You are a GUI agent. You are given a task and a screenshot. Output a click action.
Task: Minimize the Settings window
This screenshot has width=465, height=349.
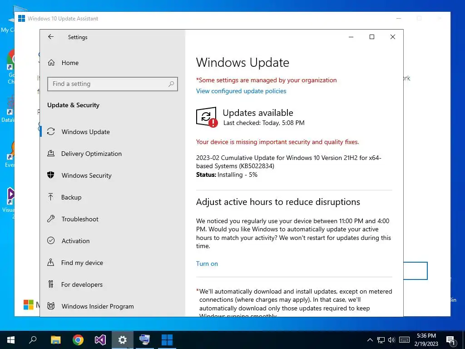click(x=351, y=37)
